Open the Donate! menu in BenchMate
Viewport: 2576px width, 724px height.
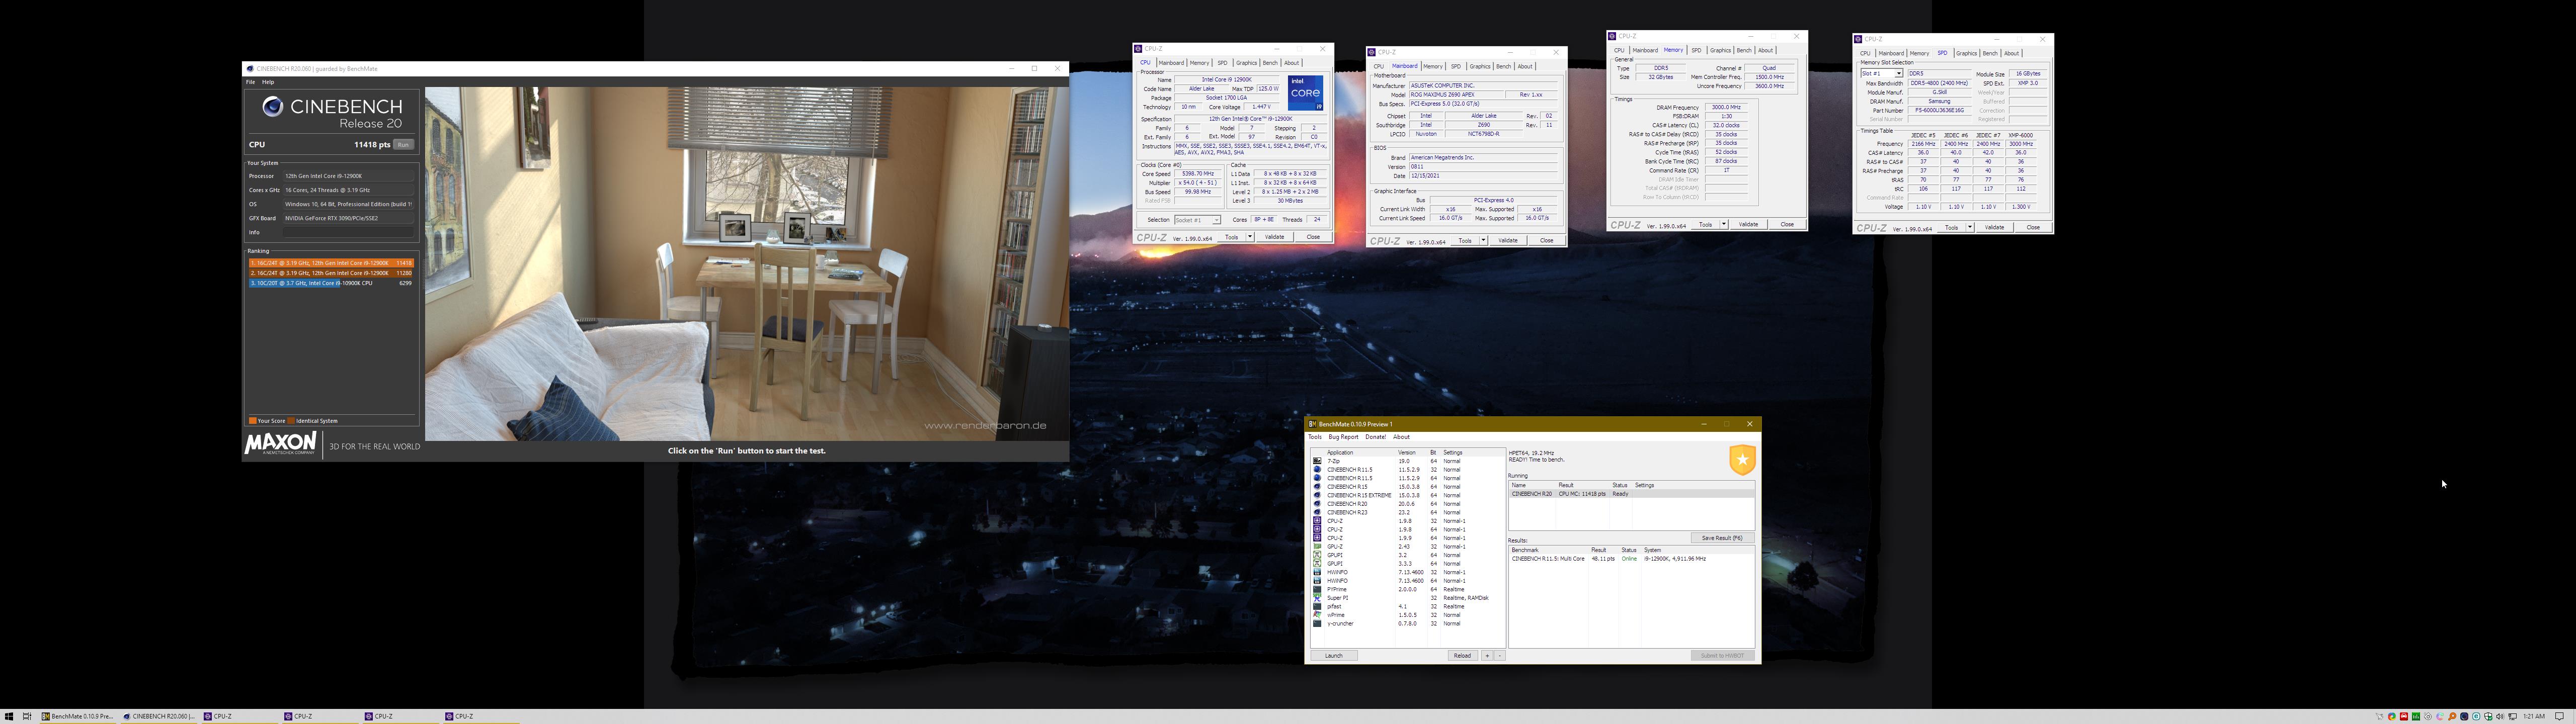coord(1376,437)
